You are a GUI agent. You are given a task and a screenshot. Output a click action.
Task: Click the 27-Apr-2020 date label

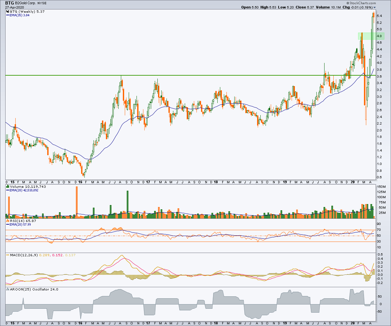point(15,7)
